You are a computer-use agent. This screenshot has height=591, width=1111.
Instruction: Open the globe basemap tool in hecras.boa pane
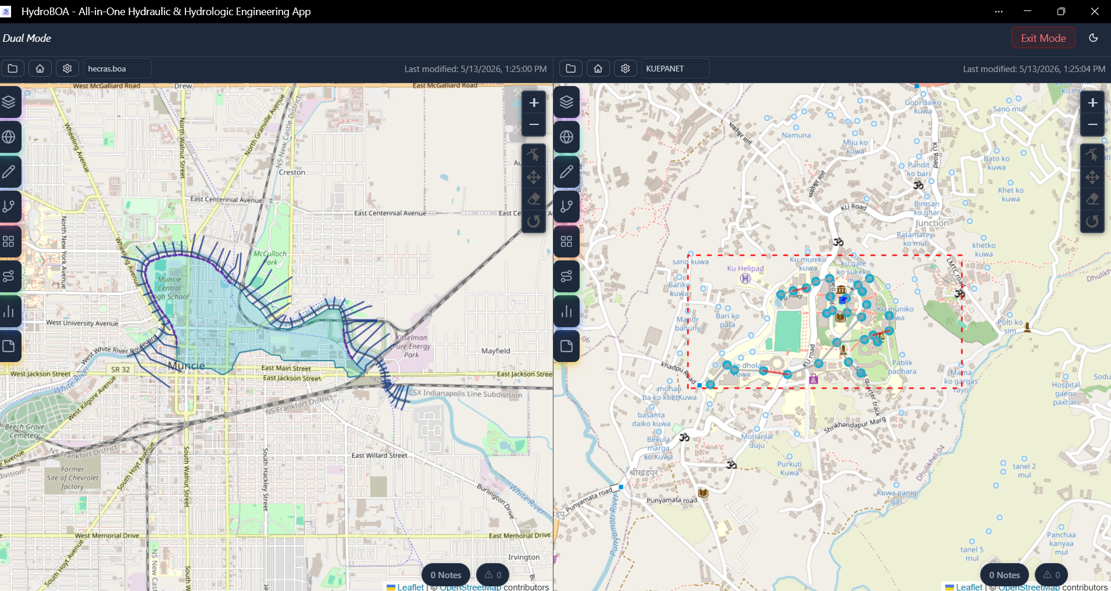9,137
